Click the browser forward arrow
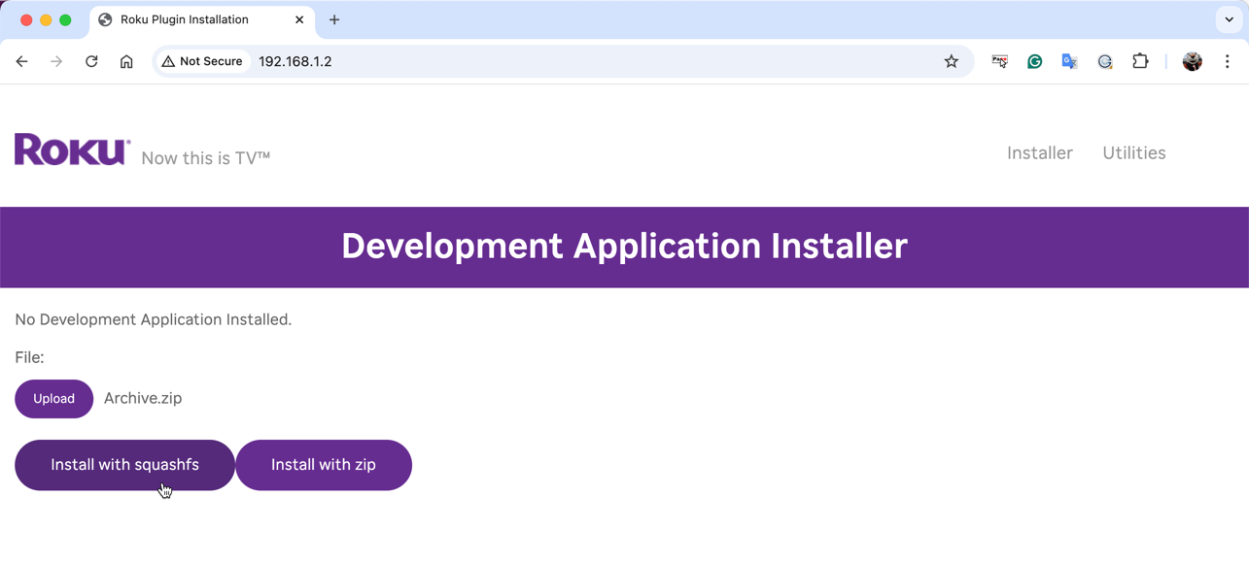 pyautogui.click(x=56, y=61)
